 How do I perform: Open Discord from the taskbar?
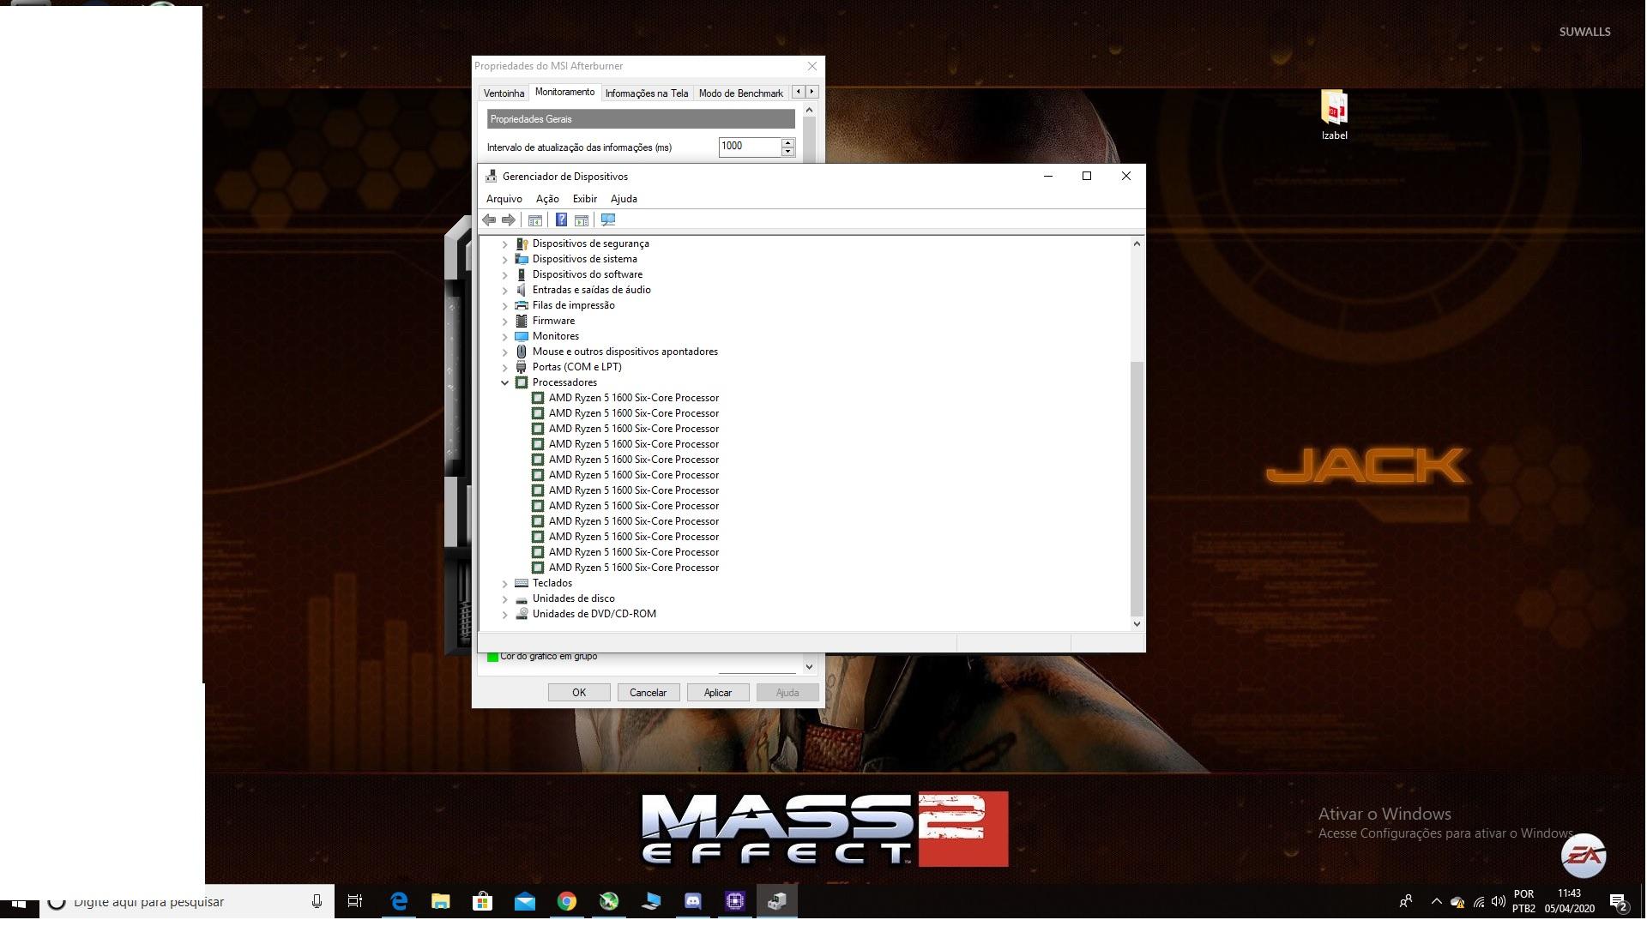[x=692, y=901]
